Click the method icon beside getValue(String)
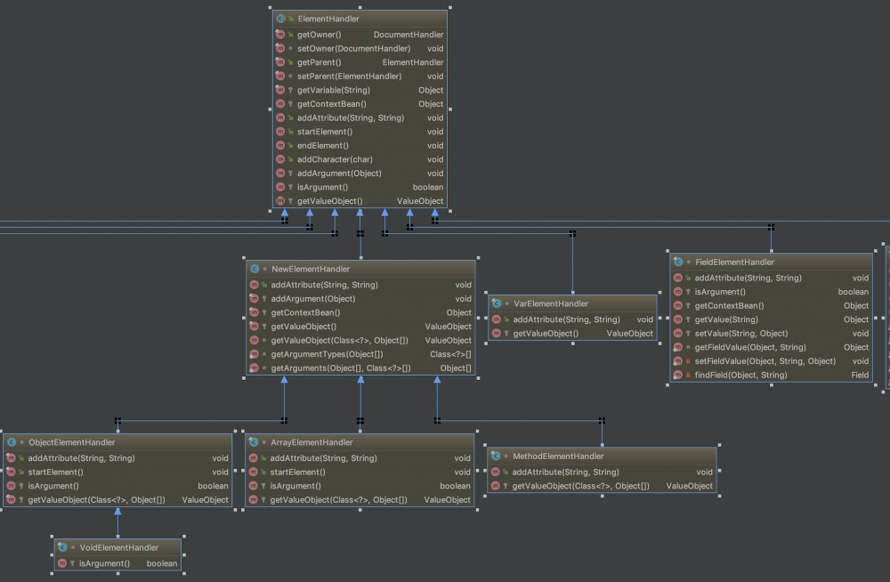Image resolution: width=890 pixels, height=582 pixels. pos(678,319)
